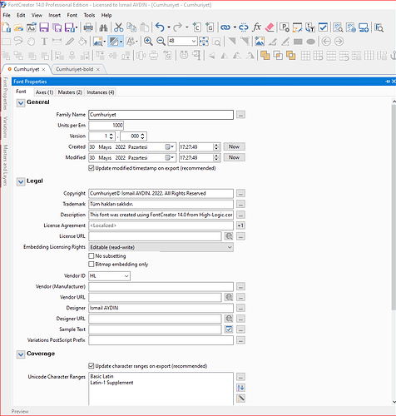Viewport: 396px width, 416px height.
Task: Click the Zoom In magnifier icon
Action: pyautogui.click(x=148, y=42)
